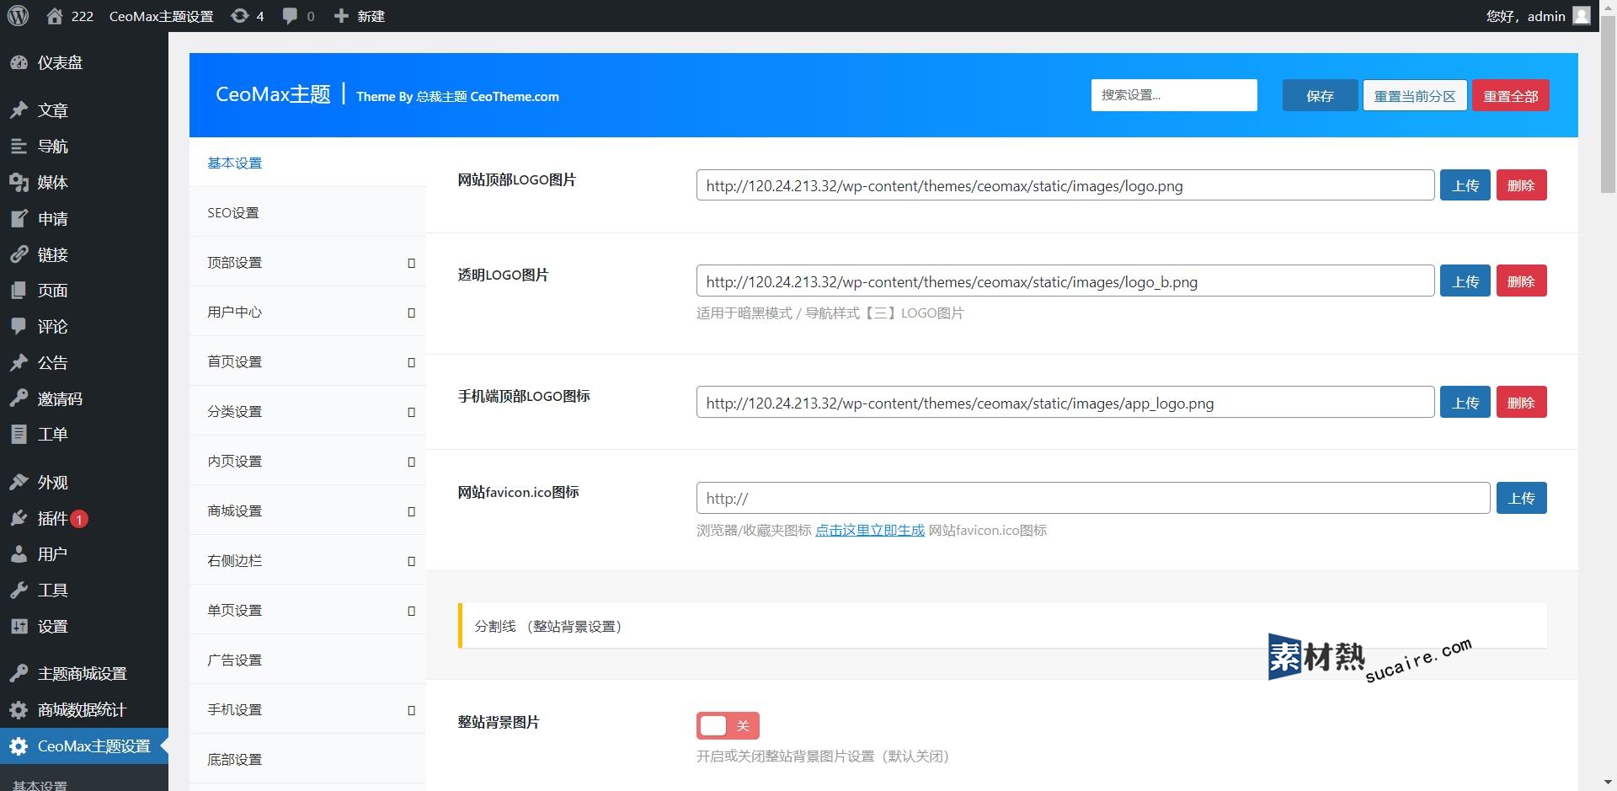Click the 商城数据统计 gear icon
1617x791 pixels.
(19, 709)
